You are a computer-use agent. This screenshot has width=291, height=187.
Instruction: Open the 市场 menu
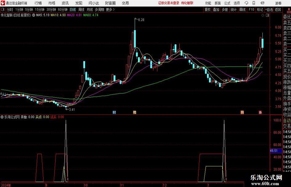tap(52, 3)
